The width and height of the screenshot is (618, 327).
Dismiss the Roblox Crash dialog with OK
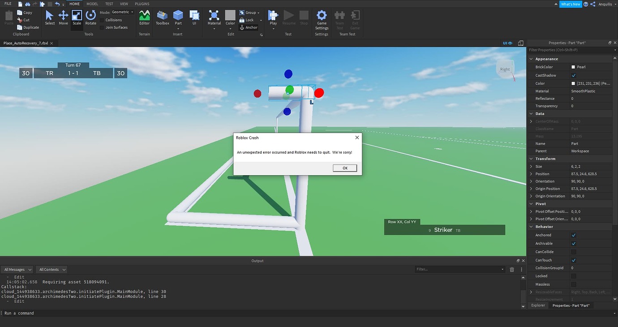click(x=344, y=168)
